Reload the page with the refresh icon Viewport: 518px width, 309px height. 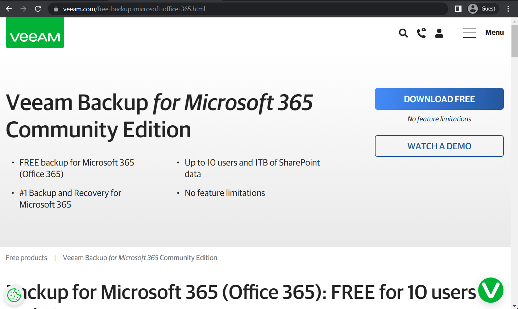click(38, 9)
